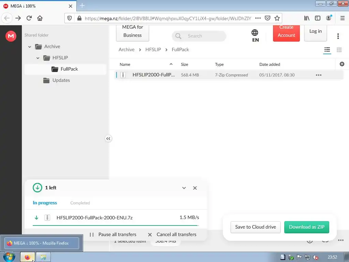Open the Firefox hamburger menu
Screen dimensions: 349x262
[343, 18]
